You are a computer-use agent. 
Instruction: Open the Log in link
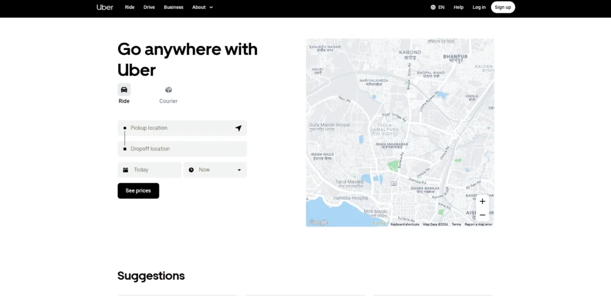click(479, 7)
